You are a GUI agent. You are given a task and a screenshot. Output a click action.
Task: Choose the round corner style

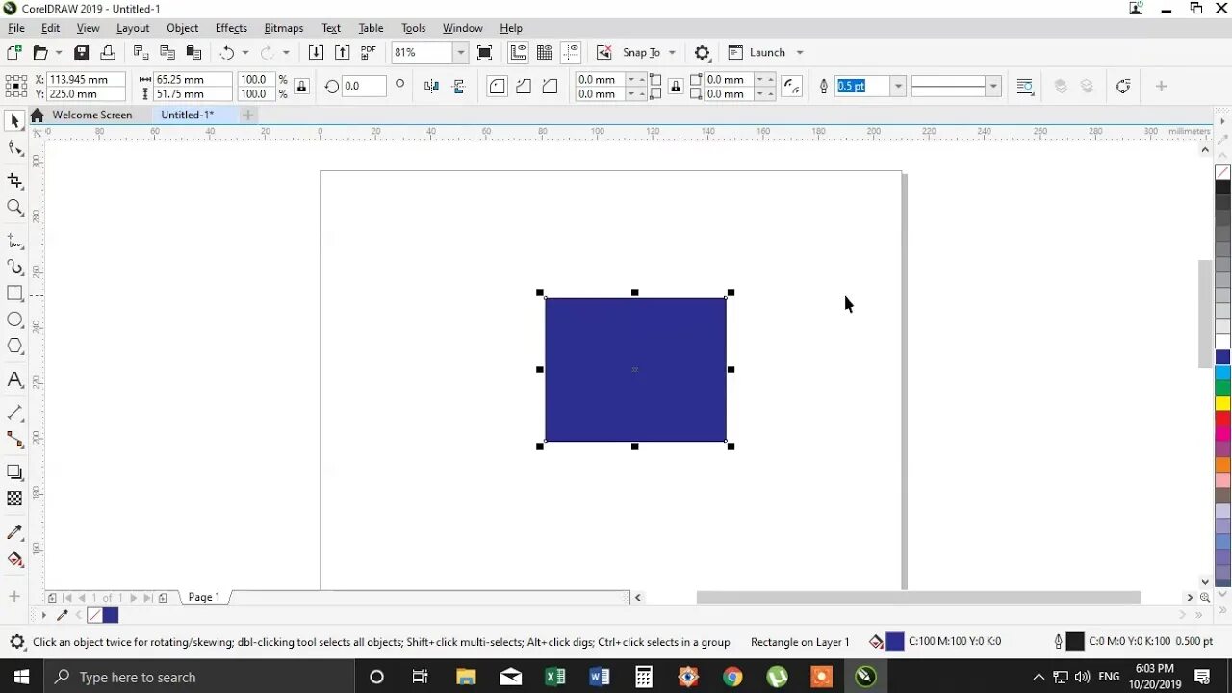497,87
